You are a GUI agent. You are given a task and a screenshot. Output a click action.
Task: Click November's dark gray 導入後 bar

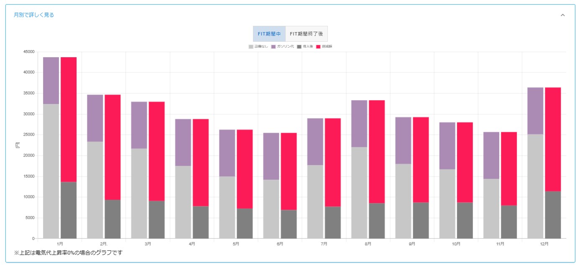tap(509, 222)
